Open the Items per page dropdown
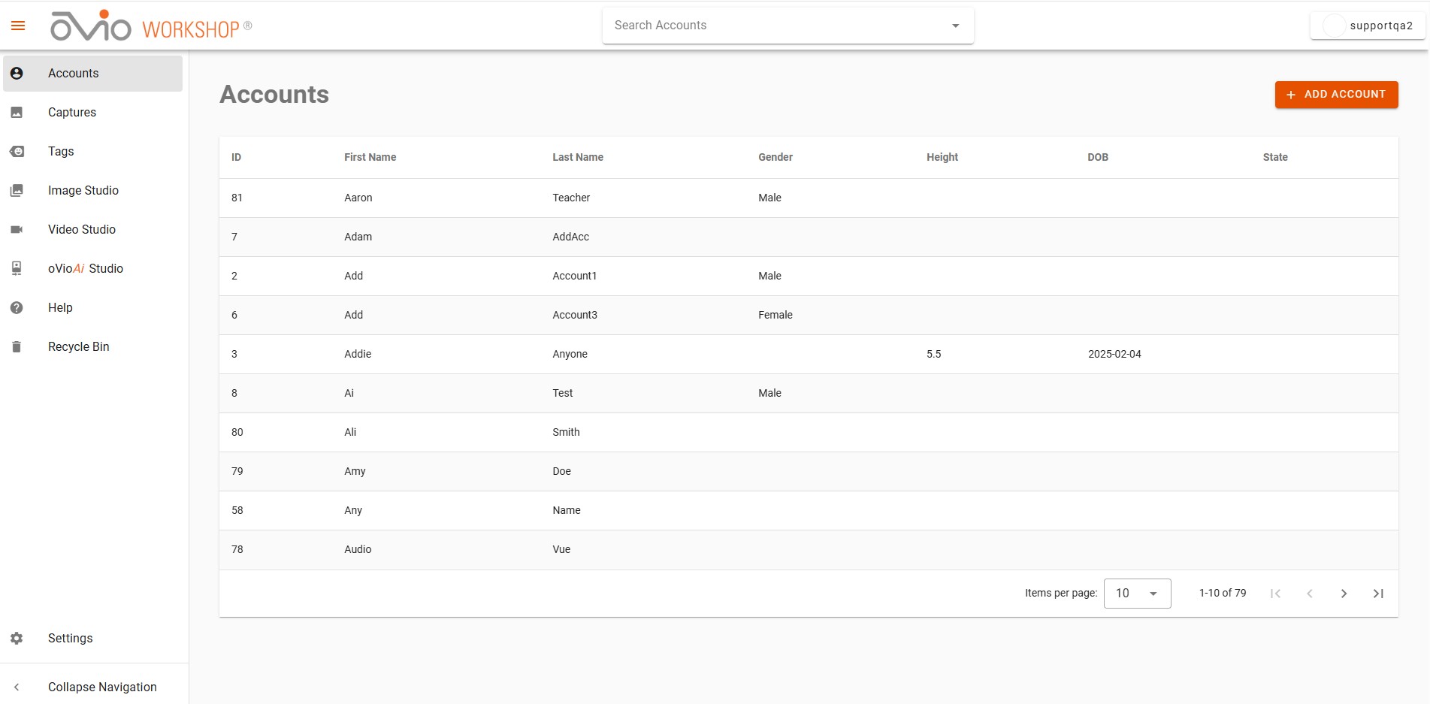 click(1137, 594)
